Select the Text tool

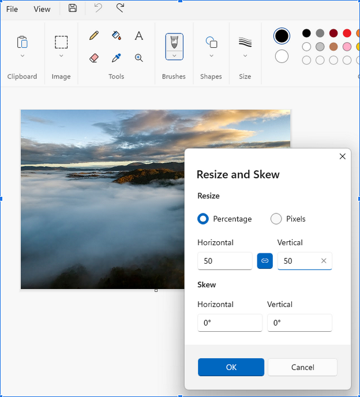point(138,36)
